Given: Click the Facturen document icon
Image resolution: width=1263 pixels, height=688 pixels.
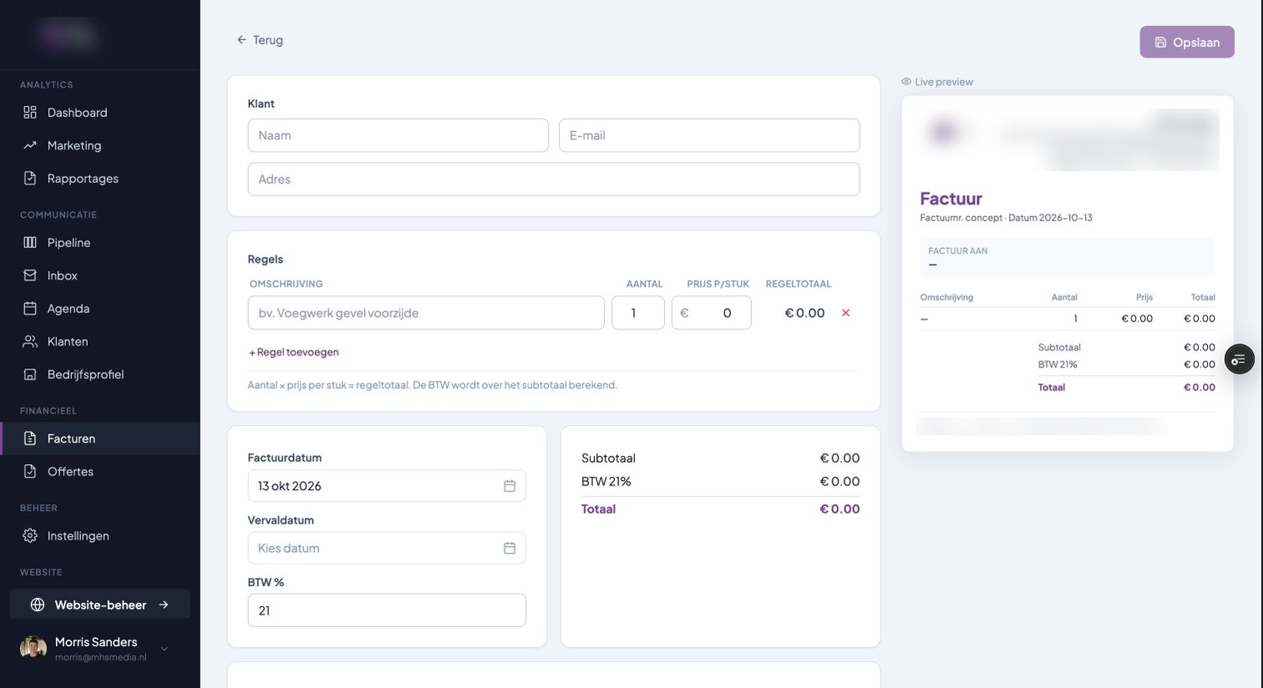Looking at the screenshot, I should click(30, 439).
